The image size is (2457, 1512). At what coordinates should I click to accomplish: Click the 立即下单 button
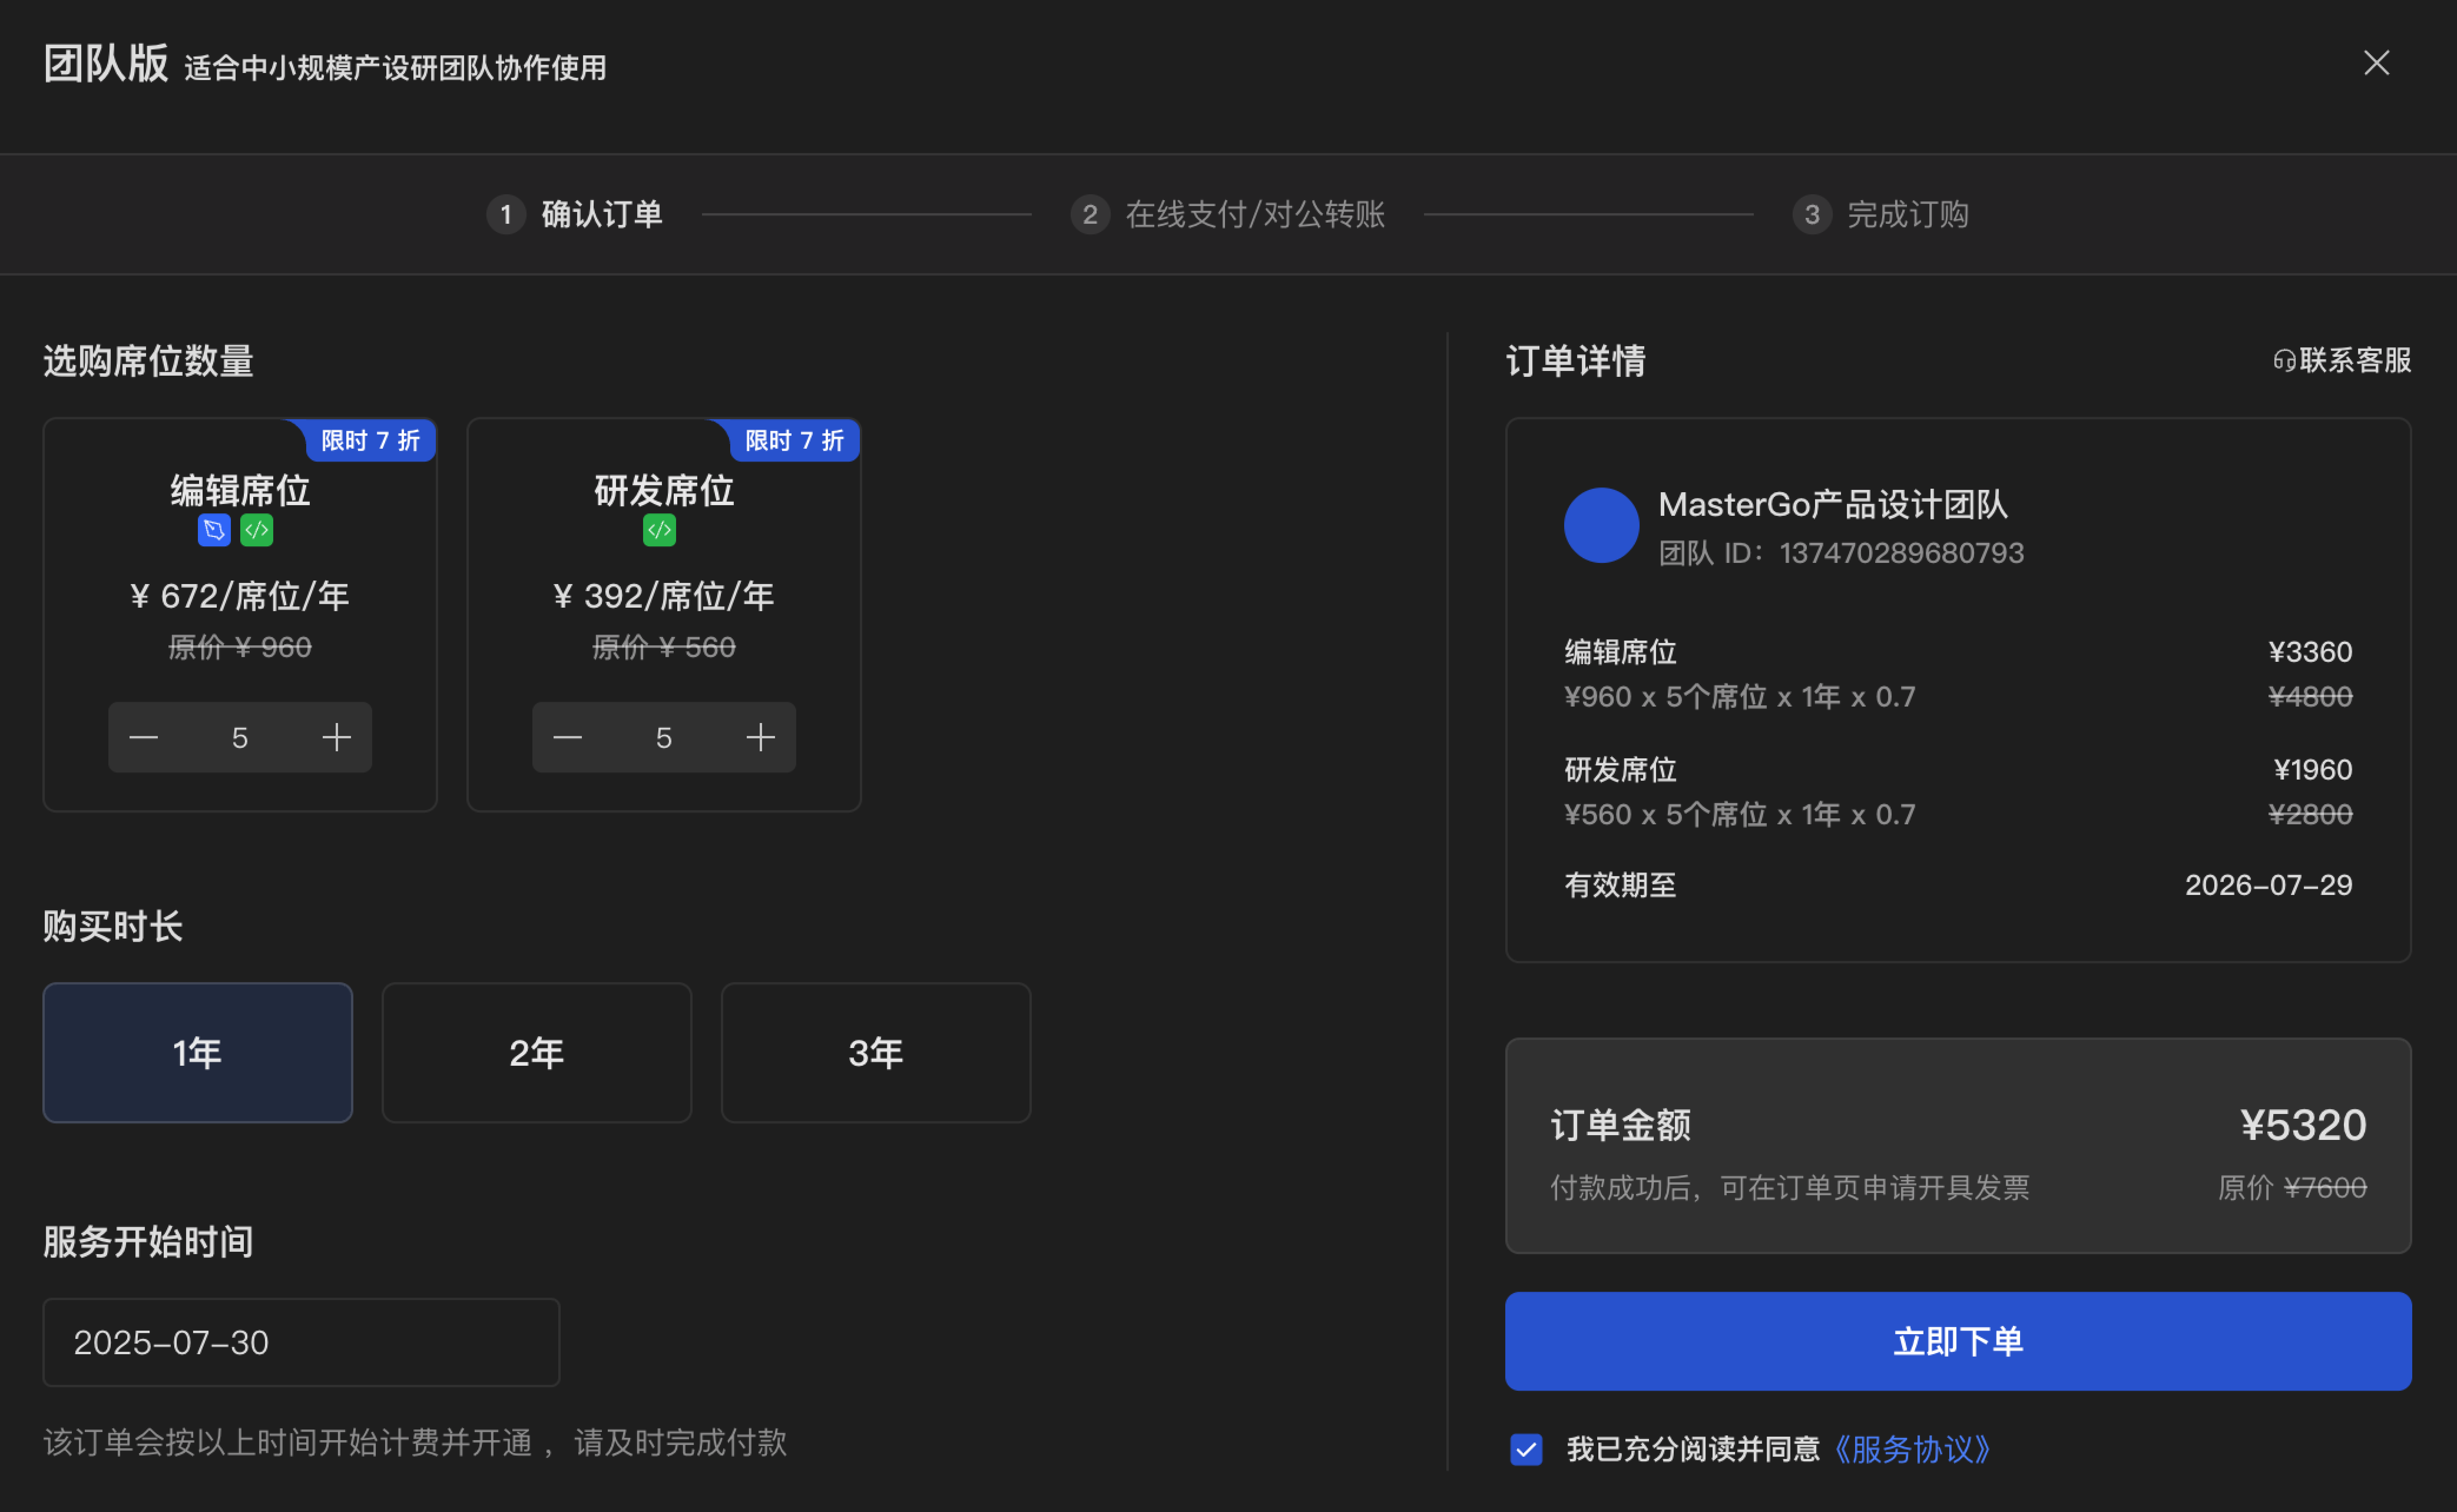click(x=1958, y=1341)
